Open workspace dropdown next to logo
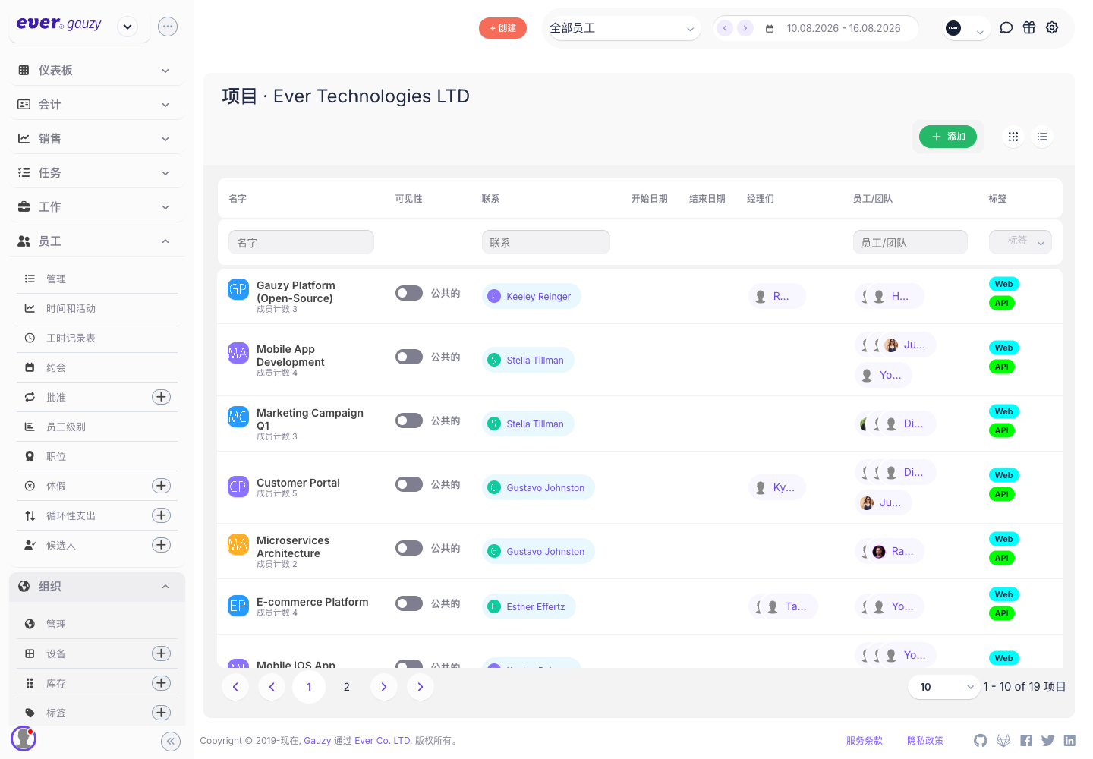The height and width of the screenshot is (759, 1093). tap(128, 27)
